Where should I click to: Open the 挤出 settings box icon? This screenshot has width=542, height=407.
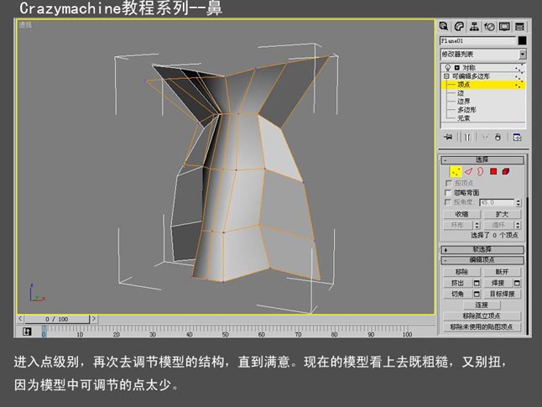477,283
